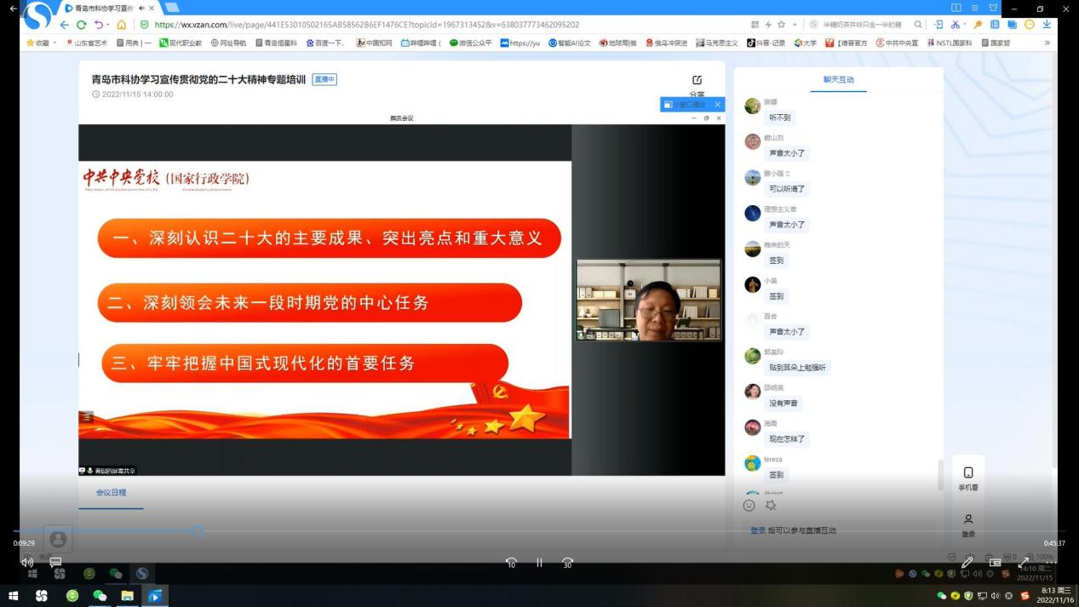Click the browser home icon
Image resolution: width=1079 pixels, height=607 pixels.
121,25
